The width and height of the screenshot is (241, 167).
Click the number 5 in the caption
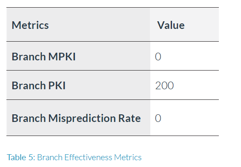coord(32,158)
